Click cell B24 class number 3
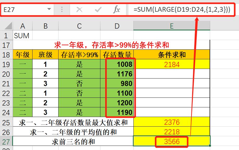The image size is (239, 150). pos(46,112)
